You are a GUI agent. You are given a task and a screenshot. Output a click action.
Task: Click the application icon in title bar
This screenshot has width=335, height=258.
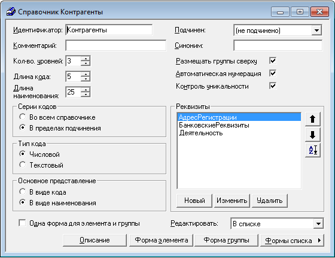tap(11, 11)
